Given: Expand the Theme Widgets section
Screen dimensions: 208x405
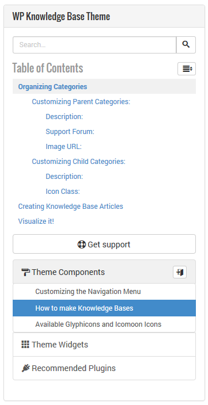Looking at the screenshot, I should click(x=104, y=345).
